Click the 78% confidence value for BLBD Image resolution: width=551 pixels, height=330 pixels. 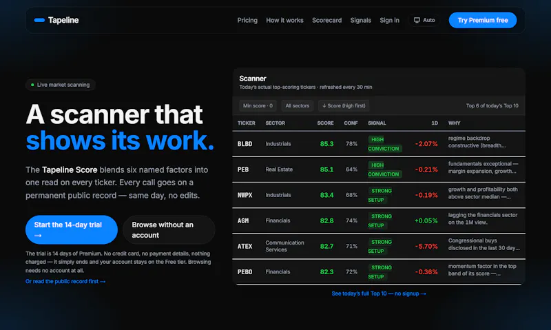(351, 144)
